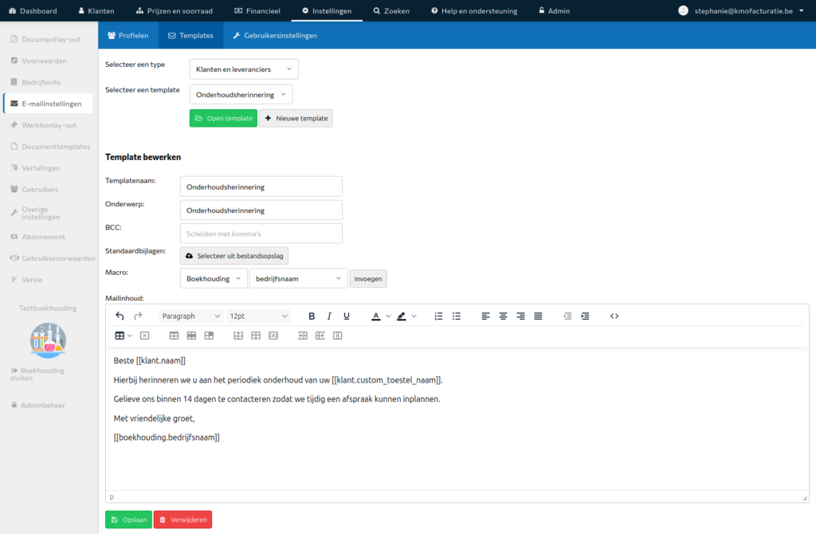Insert a bullet list
Viewport: 816px width, 534px height.
click(x=456, y=316)
